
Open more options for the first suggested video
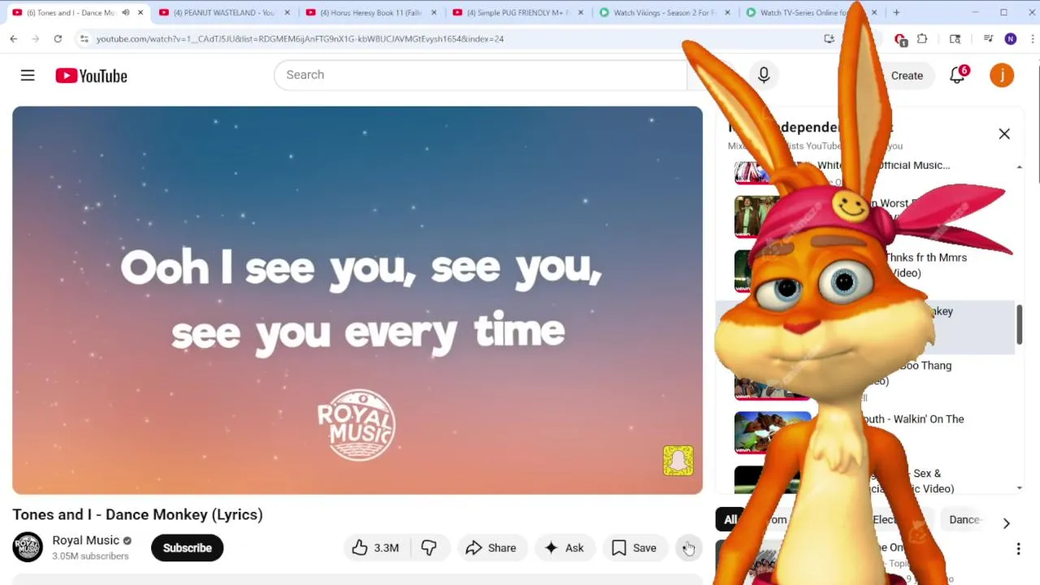[1018, 549]
